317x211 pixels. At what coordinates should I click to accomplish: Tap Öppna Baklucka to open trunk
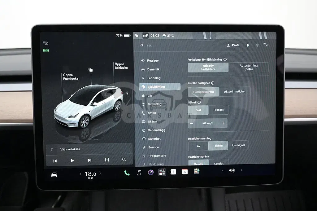121,66
